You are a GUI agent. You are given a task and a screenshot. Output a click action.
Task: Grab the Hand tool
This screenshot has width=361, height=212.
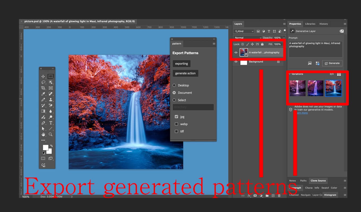(43, 135)
